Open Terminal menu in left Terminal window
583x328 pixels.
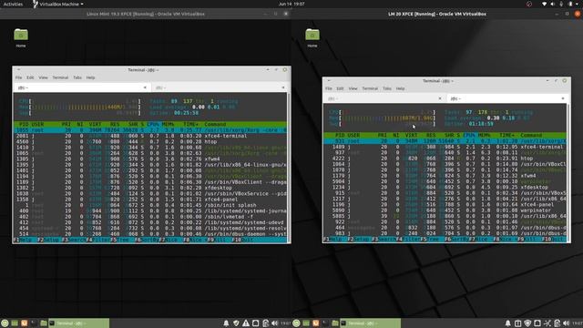pos(60,77)
